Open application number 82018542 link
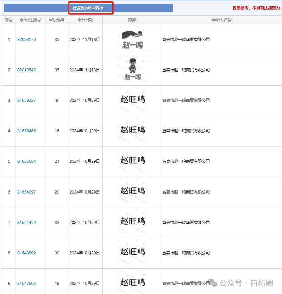This screenshot has width=282, height=294. 26,70
